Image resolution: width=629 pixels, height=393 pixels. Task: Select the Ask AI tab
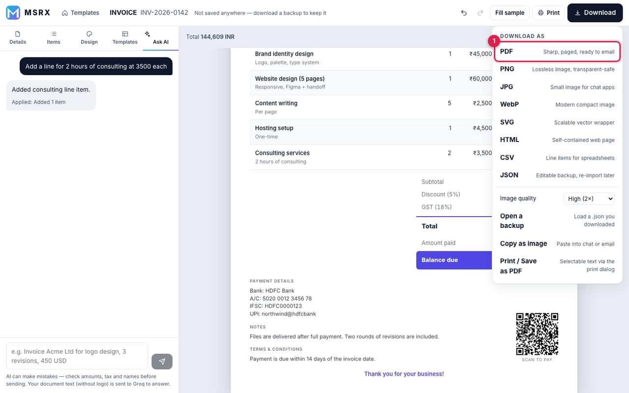161,38
